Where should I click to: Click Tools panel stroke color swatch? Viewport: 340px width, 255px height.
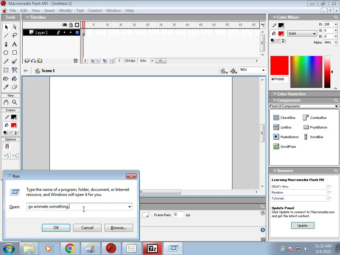coord(14,117)
